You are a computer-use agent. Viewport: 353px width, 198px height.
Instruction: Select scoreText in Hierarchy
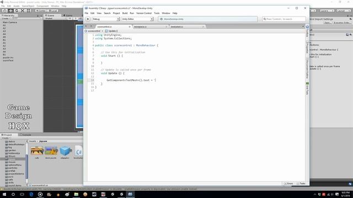8,61
